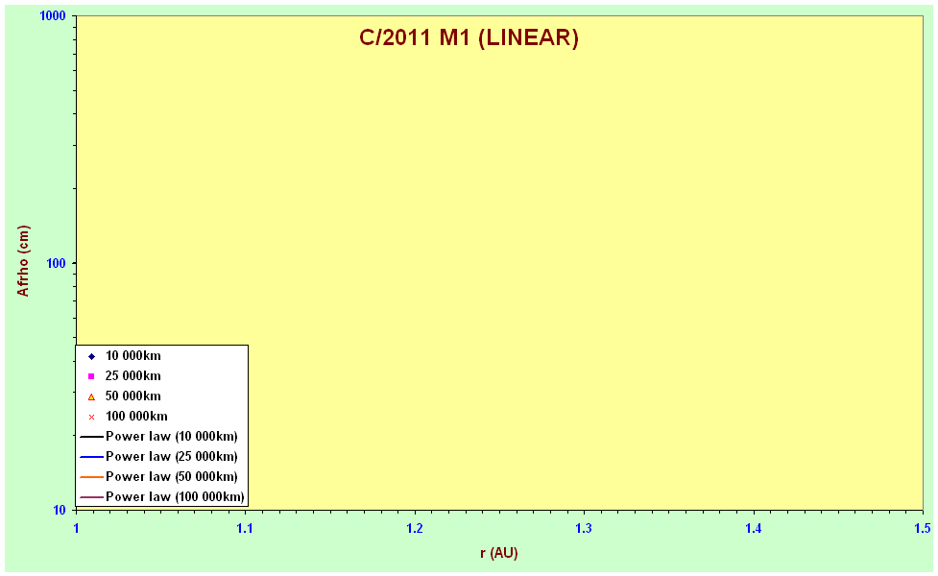Select the chart title C/2011 M1 (LINEAR)
Image resolution: width=938 pixels, height=576 pixels.
[x=469, y=37]
